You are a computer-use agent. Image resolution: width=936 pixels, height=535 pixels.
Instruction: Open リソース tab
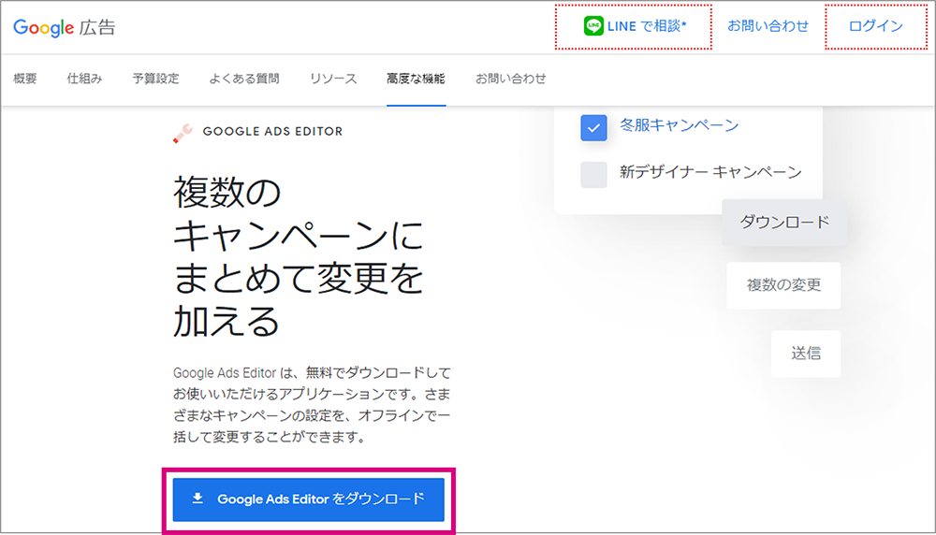pos(333,79)
